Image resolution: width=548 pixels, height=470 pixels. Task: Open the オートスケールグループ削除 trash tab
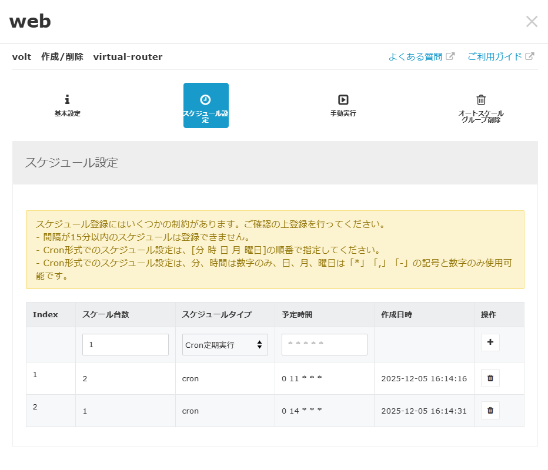coord(480,107)
